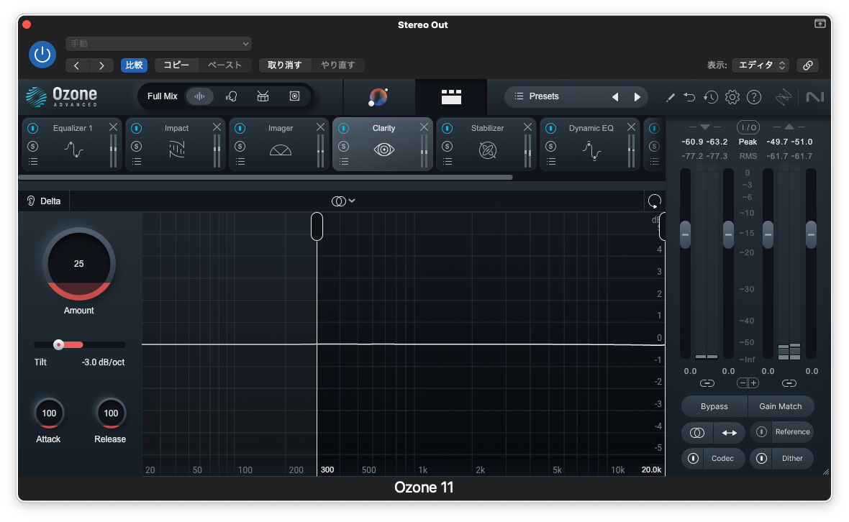Switch to the module chain view tab
This screenshot has width=849, height=522.
(x=451, y=97)
